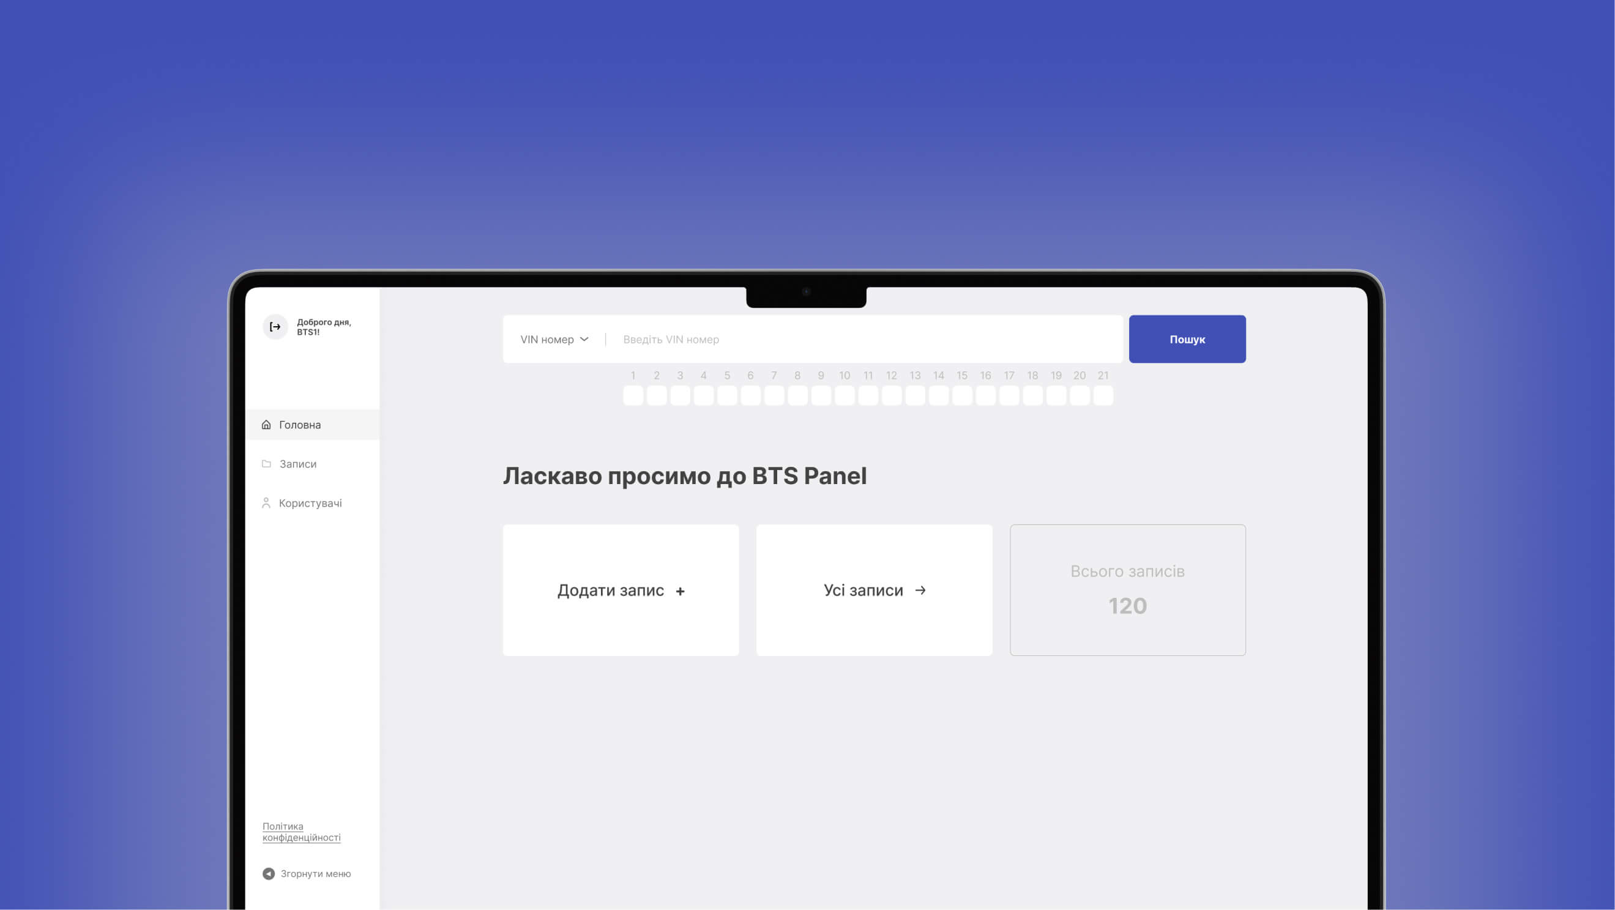The width and height of the screenshot is (1615, 910).
Task: Open the VIN номер dropdown
Action: coord(547,339)
